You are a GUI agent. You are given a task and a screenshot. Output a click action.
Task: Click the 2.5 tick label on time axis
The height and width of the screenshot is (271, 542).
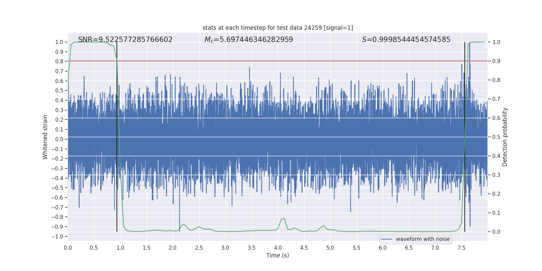click(x=199, y=248)
